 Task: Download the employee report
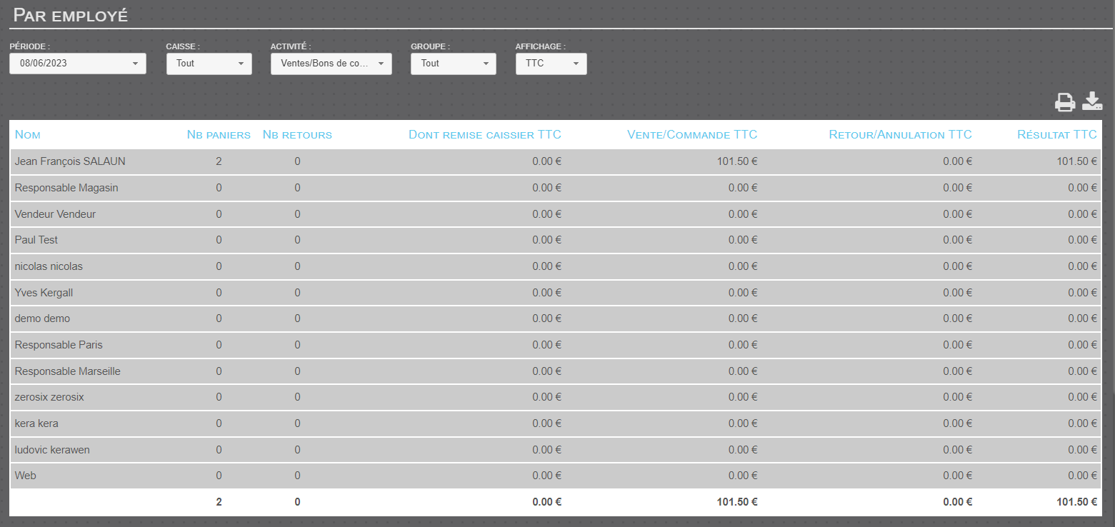coord(1092,102)
